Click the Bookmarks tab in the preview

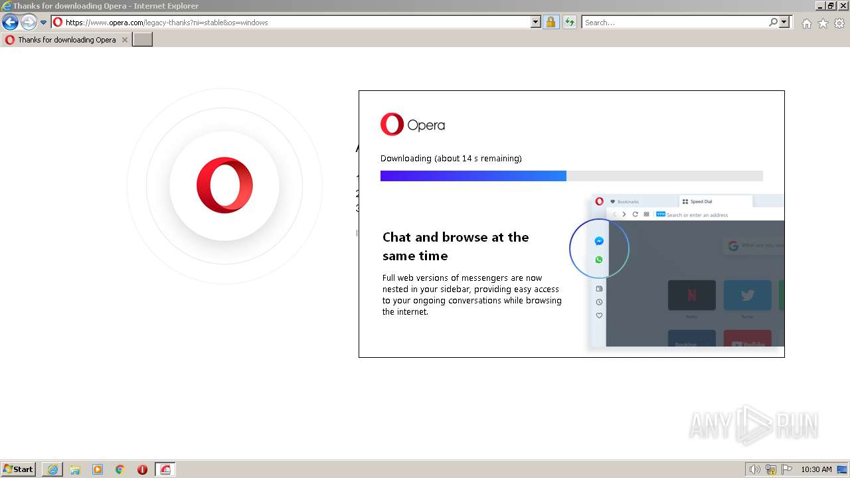point(624,201)
